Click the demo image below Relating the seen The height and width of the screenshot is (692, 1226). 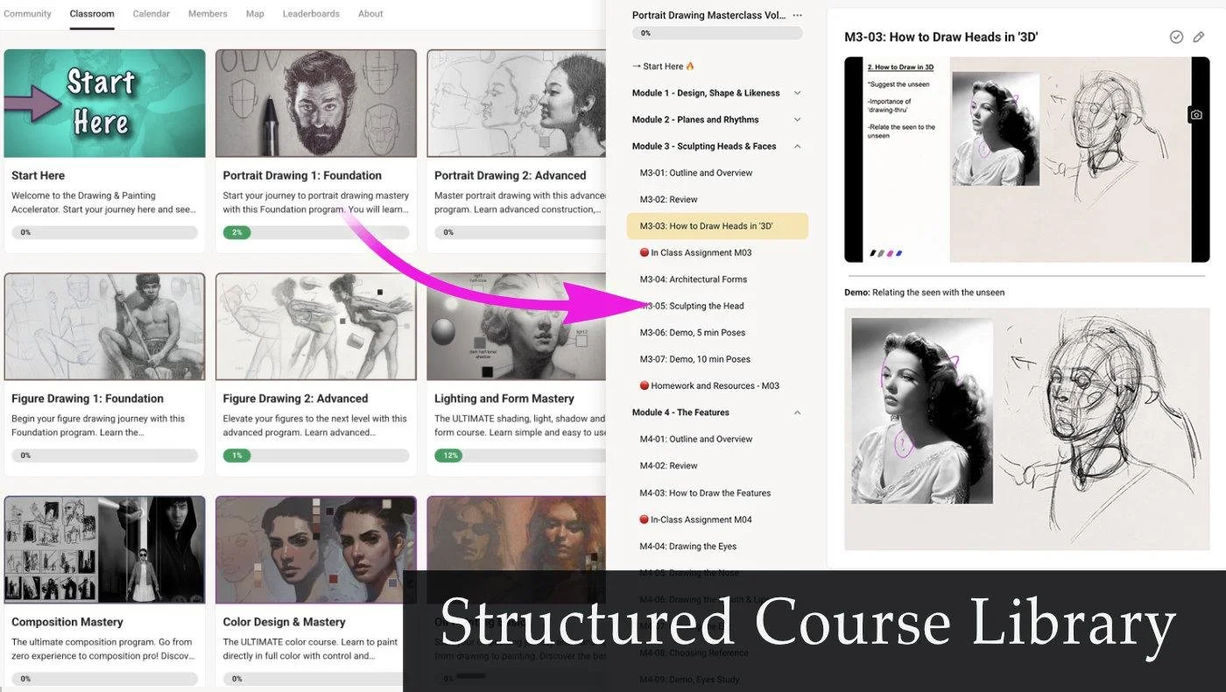pos(1026,429)
